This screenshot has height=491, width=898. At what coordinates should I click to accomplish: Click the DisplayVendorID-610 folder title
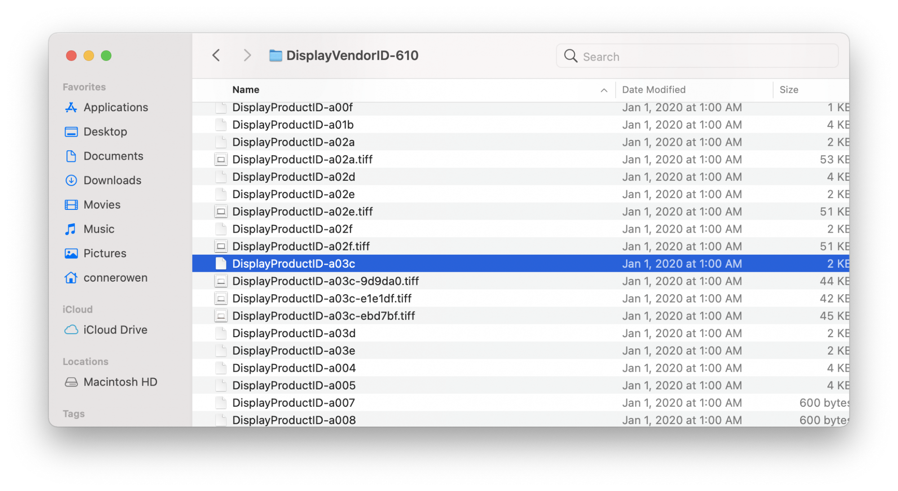point(352,56)
